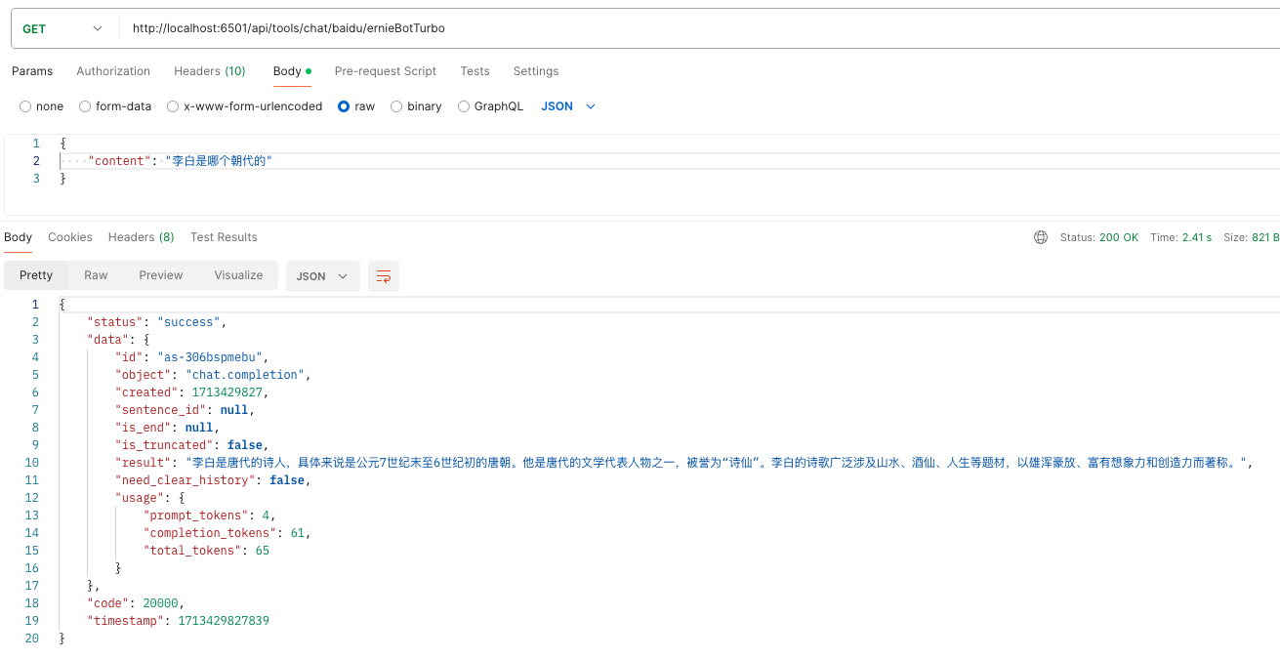Click the "need_clear_history": false line
Viewport: 1280px width, 660px height.
[x=213, y=480]
